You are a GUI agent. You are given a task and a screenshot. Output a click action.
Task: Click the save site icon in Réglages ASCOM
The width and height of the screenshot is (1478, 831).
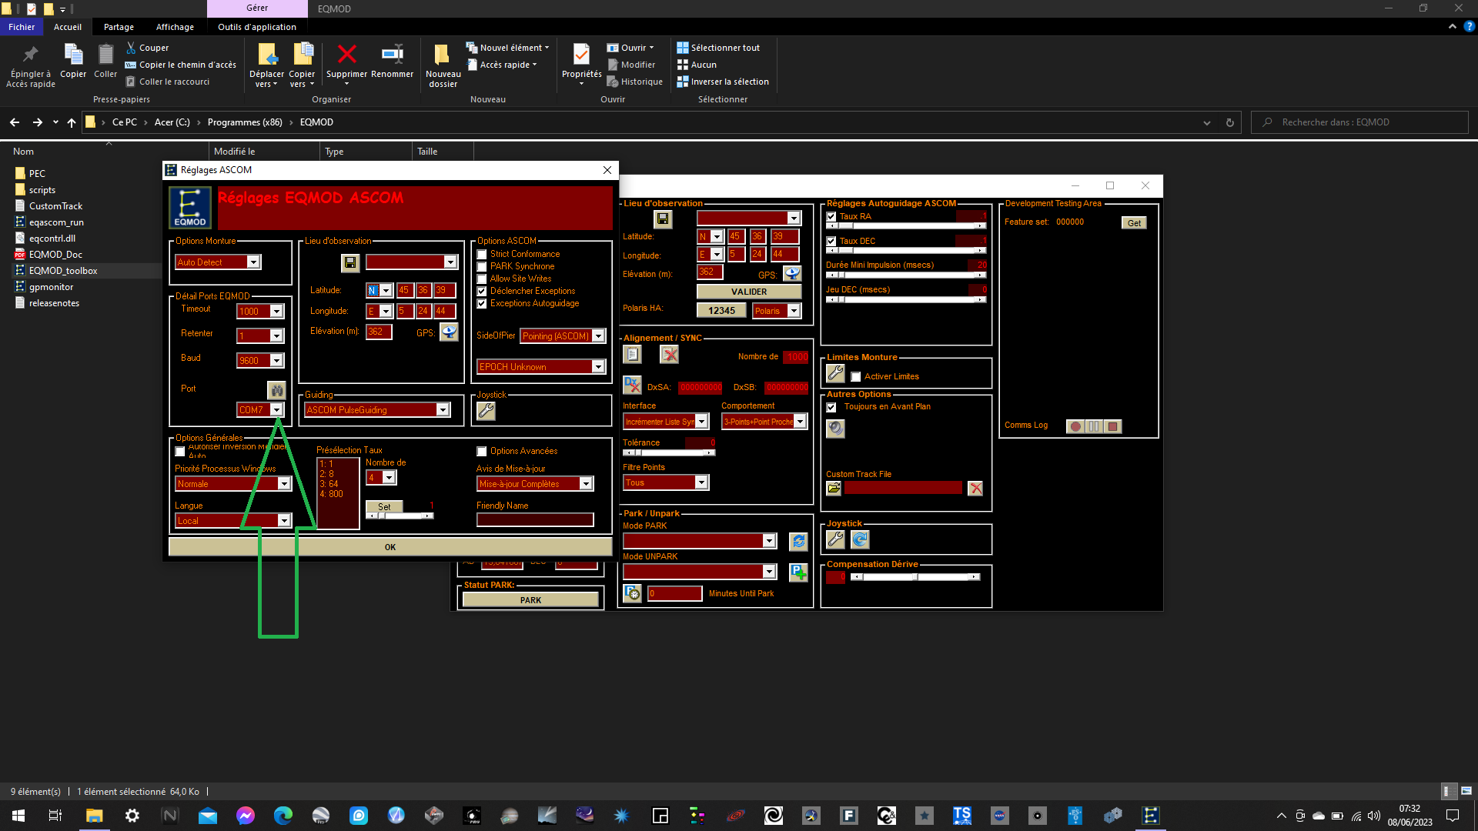[x=350, y=263]
